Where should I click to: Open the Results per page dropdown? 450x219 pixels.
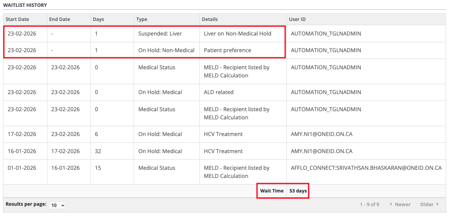(57, 205)
